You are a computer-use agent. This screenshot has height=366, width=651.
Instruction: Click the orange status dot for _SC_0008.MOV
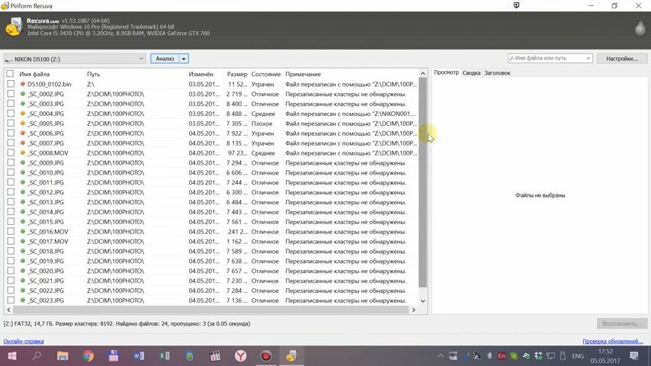[23, 152]
